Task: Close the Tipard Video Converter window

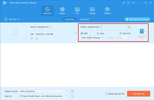Action: click(151, 3)
